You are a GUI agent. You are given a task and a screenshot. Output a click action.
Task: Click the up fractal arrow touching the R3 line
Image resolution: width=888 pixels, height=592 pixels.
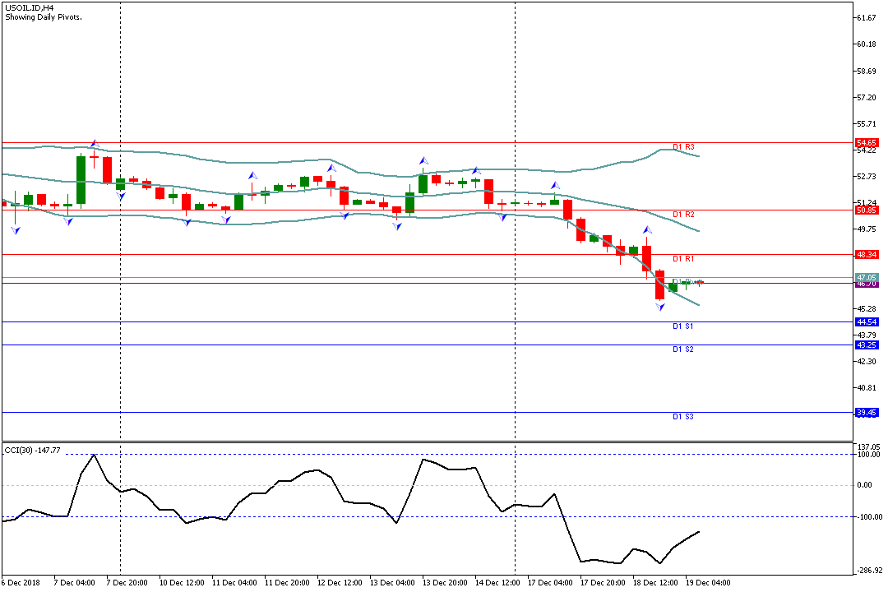pos(95,143)
